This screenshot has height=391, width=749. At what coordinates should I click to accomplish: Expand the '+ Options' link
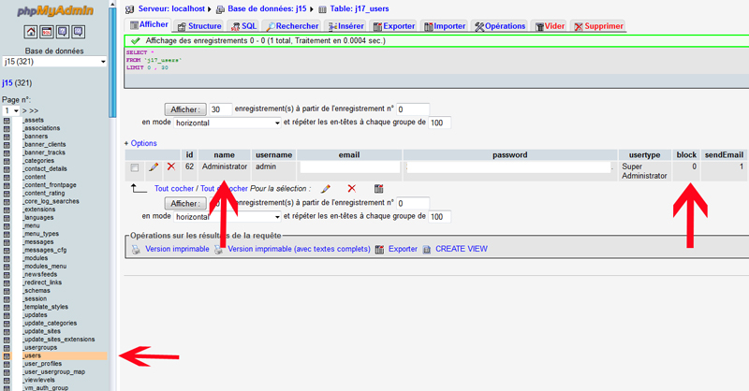pyautogui.click(x=140, y=143)
